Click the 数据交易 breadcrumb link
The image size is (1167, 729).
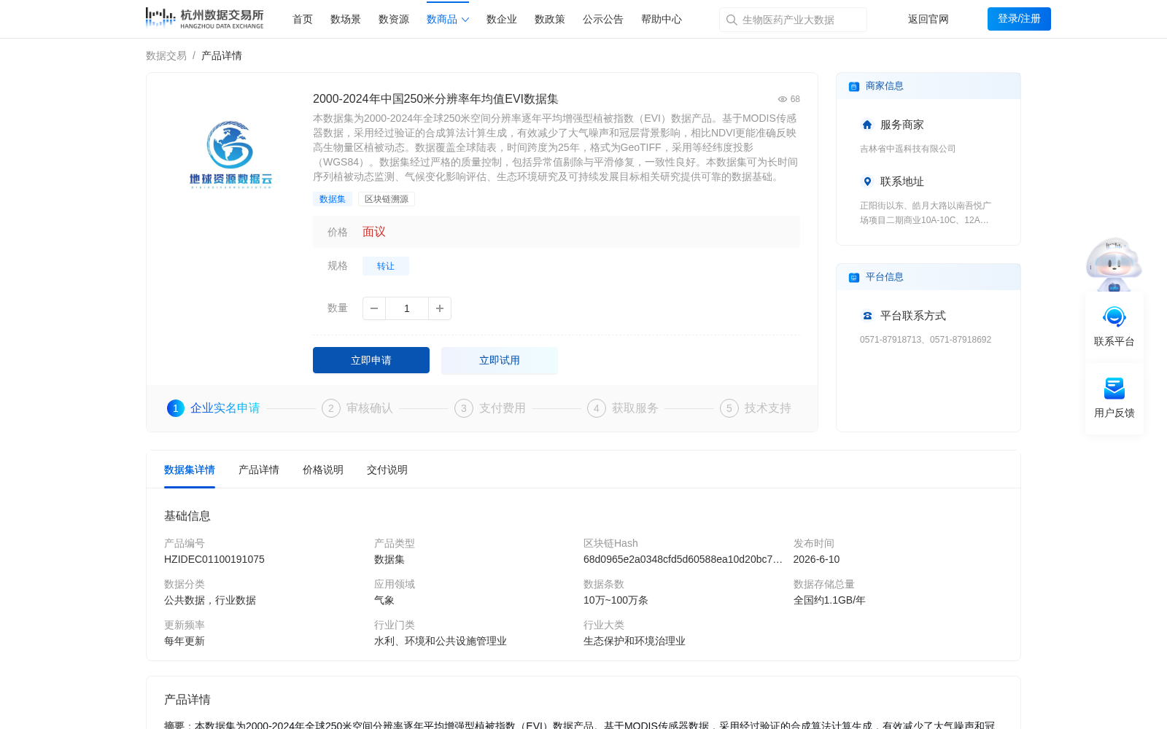point(166,55)
